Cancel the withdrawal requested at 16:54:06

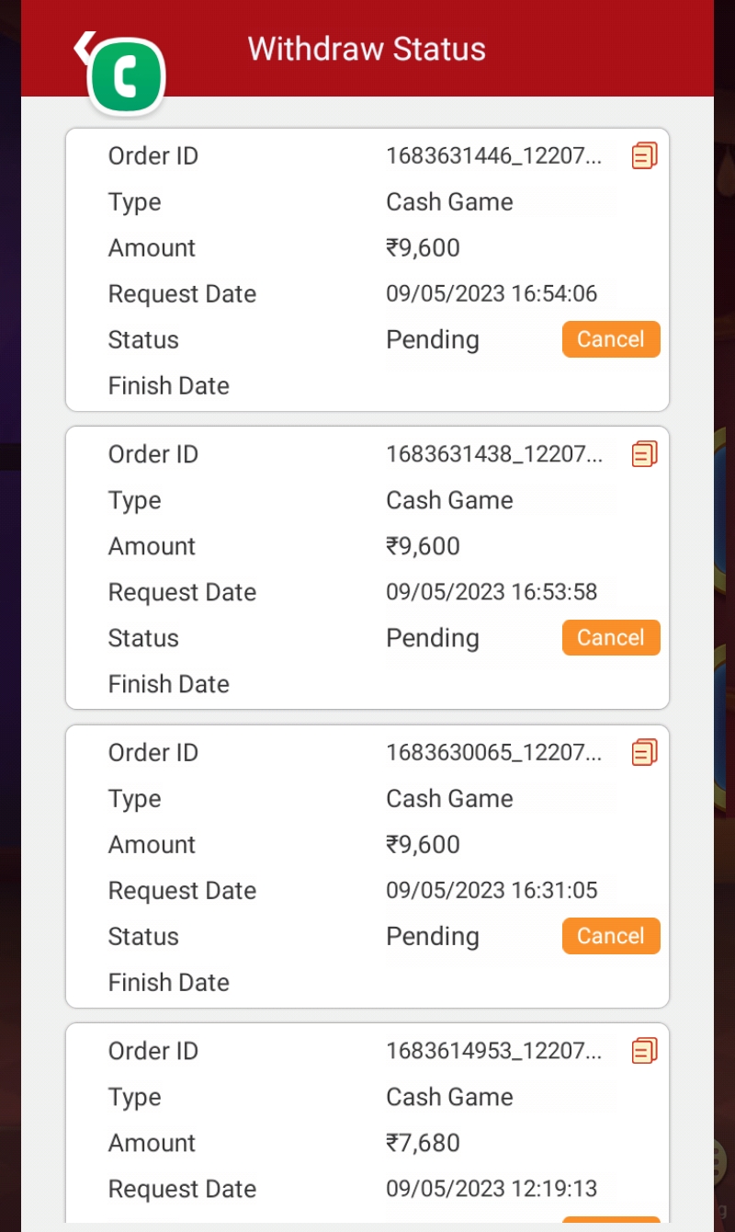pos(610,339)
